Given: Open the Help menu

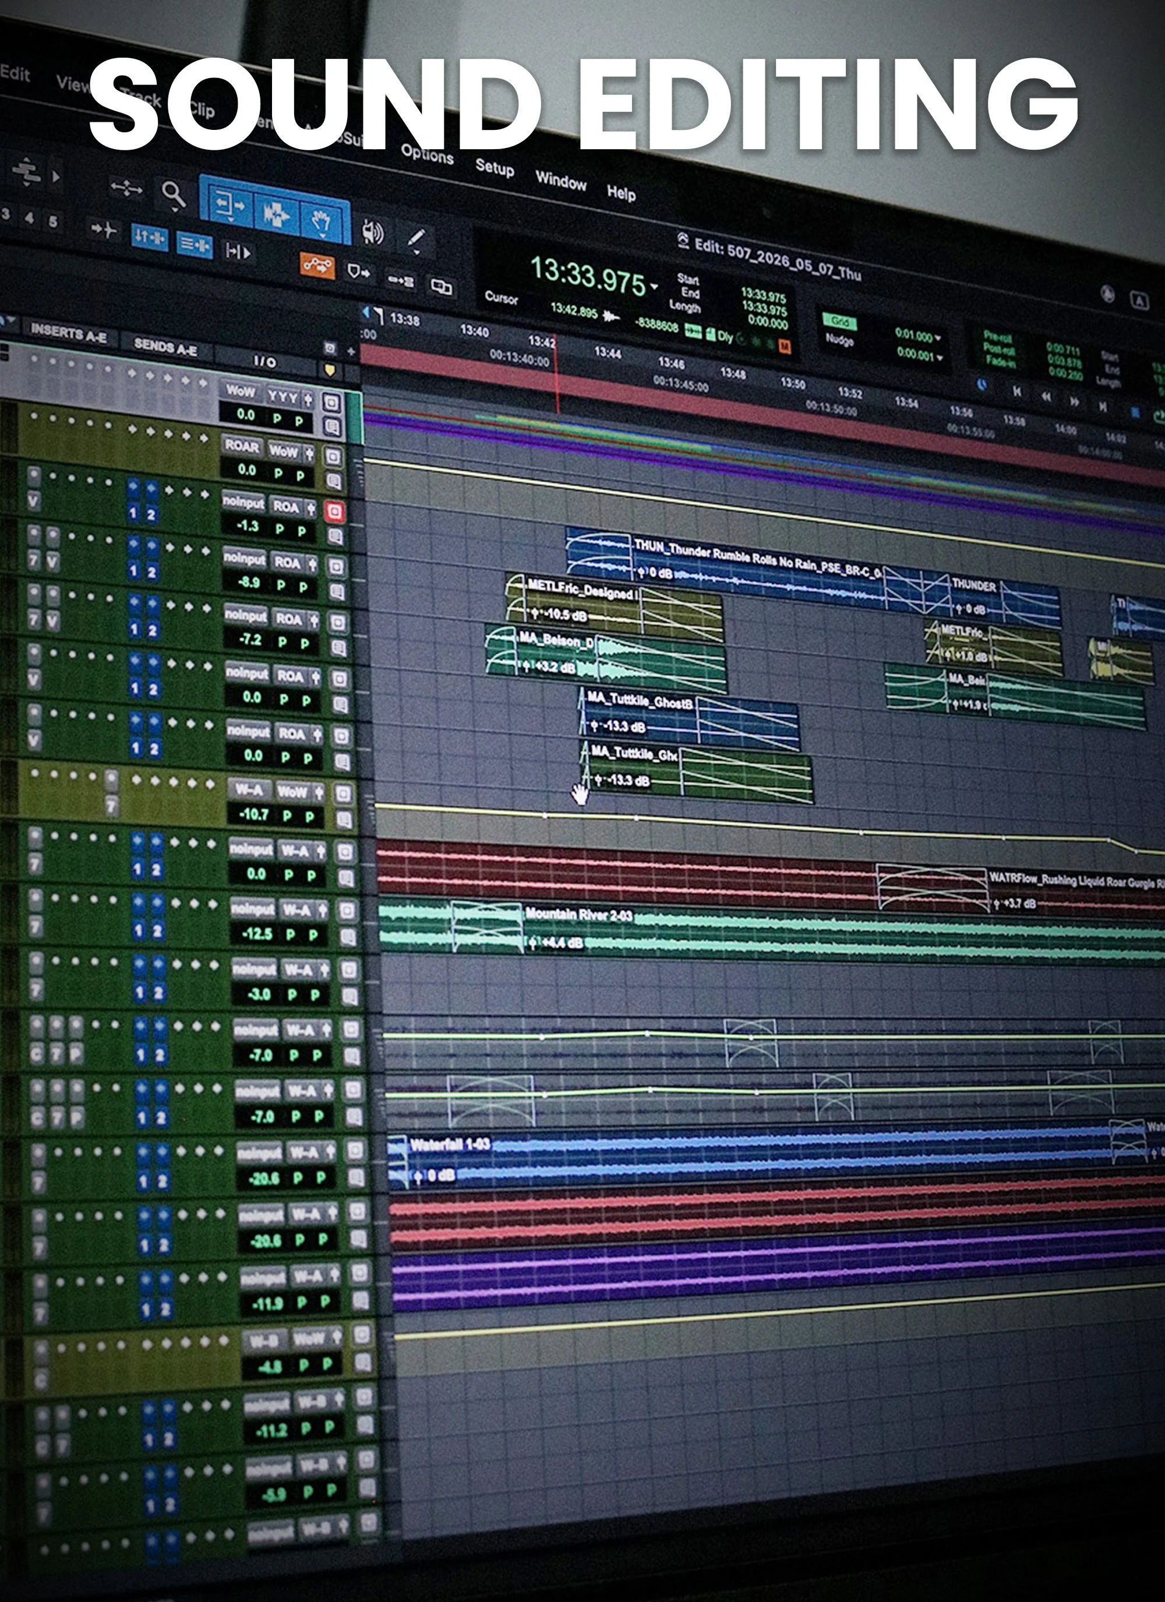Looking at the screenshot, I should 621,192.
